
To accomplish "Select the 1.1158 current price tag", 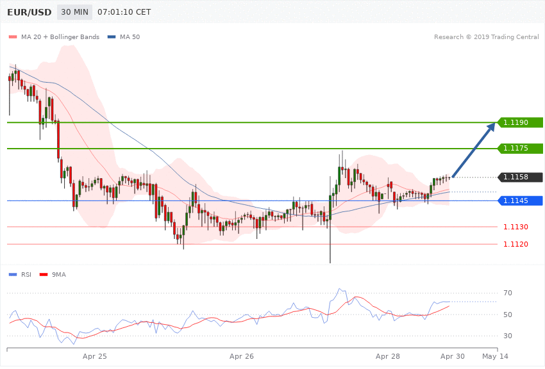I will click(519, 177).
